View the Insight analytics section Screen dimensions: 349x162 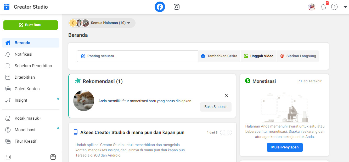(20, 100)
